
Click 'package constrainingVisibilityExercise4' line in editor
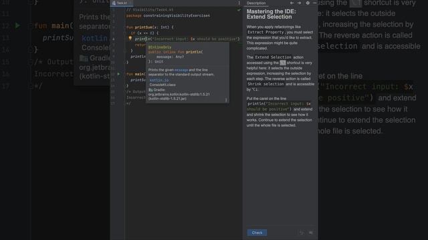168,16
